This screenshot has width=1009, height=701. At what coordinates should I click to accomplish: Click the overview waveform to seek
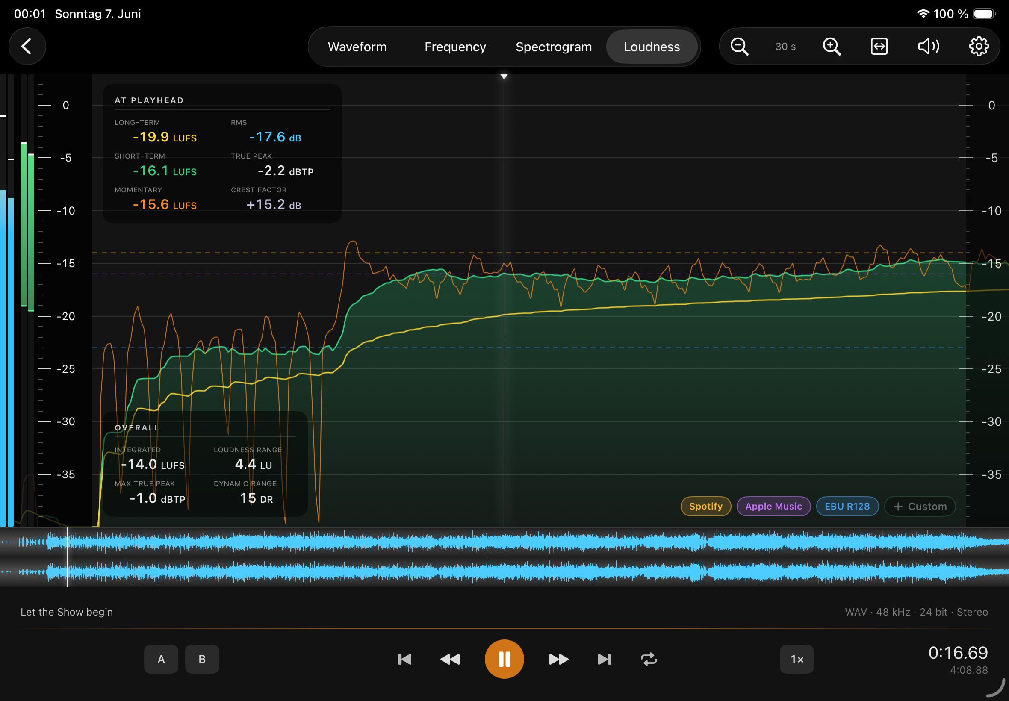tap(504, 557)
